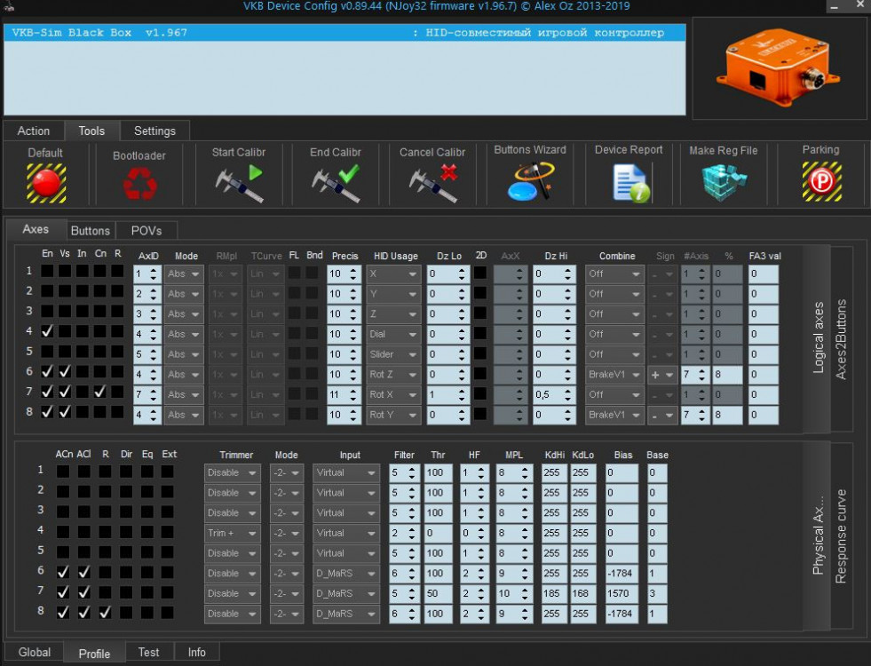Switch to the Buttons tab
This screenshot has height=666, width=871.
pos(91,231)
